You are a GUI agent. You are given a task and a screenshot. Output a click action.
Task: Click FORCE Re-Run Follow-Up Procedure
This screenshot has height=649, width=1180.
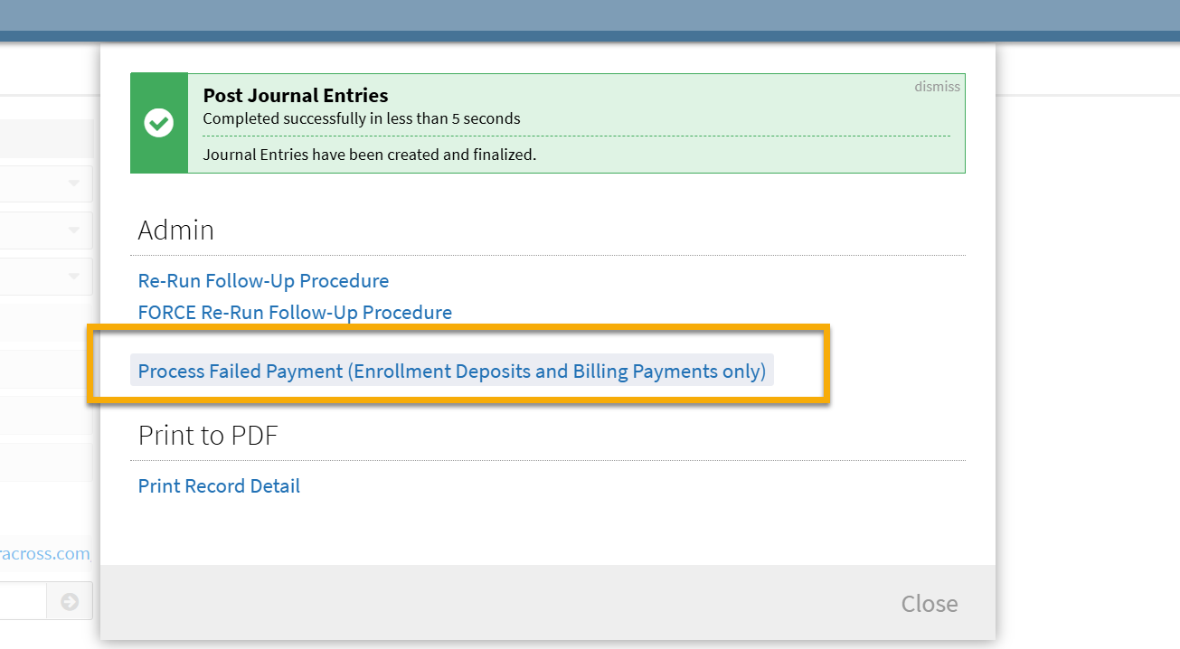pyautogui.click(x=295, y=312)
